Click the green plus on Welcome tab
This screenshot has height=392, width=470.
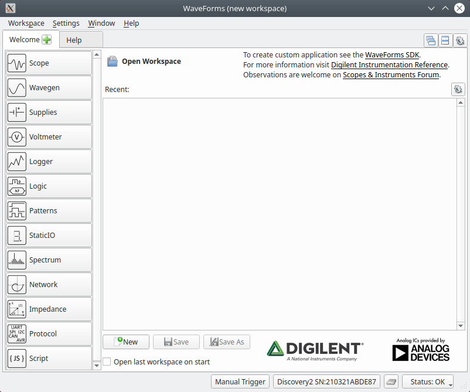[46, 40]
